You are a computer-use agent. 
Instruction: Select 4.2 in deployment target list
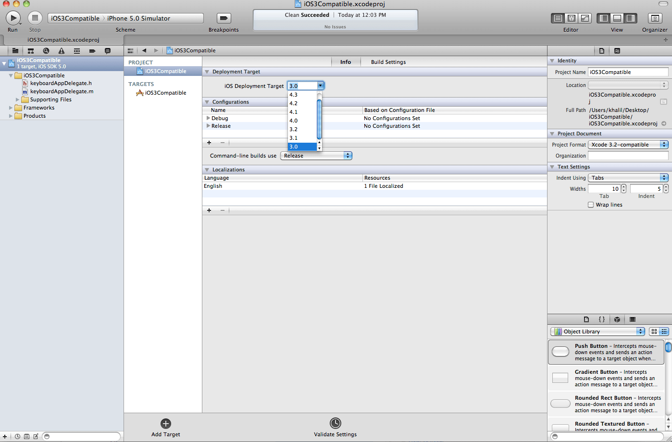pyautogui.click(x=302, y=103)
